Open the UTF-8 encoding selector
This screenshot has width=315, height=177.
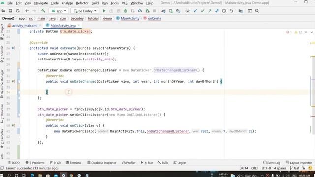point(266,168)
